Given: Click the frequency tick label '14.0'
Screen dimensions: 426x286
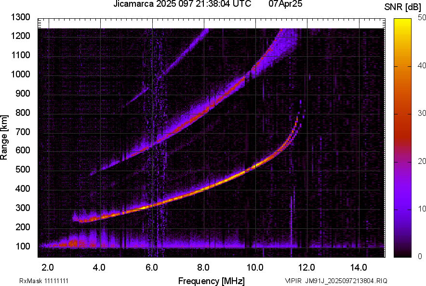Looking at the screenshot, I should pos(359,268).
